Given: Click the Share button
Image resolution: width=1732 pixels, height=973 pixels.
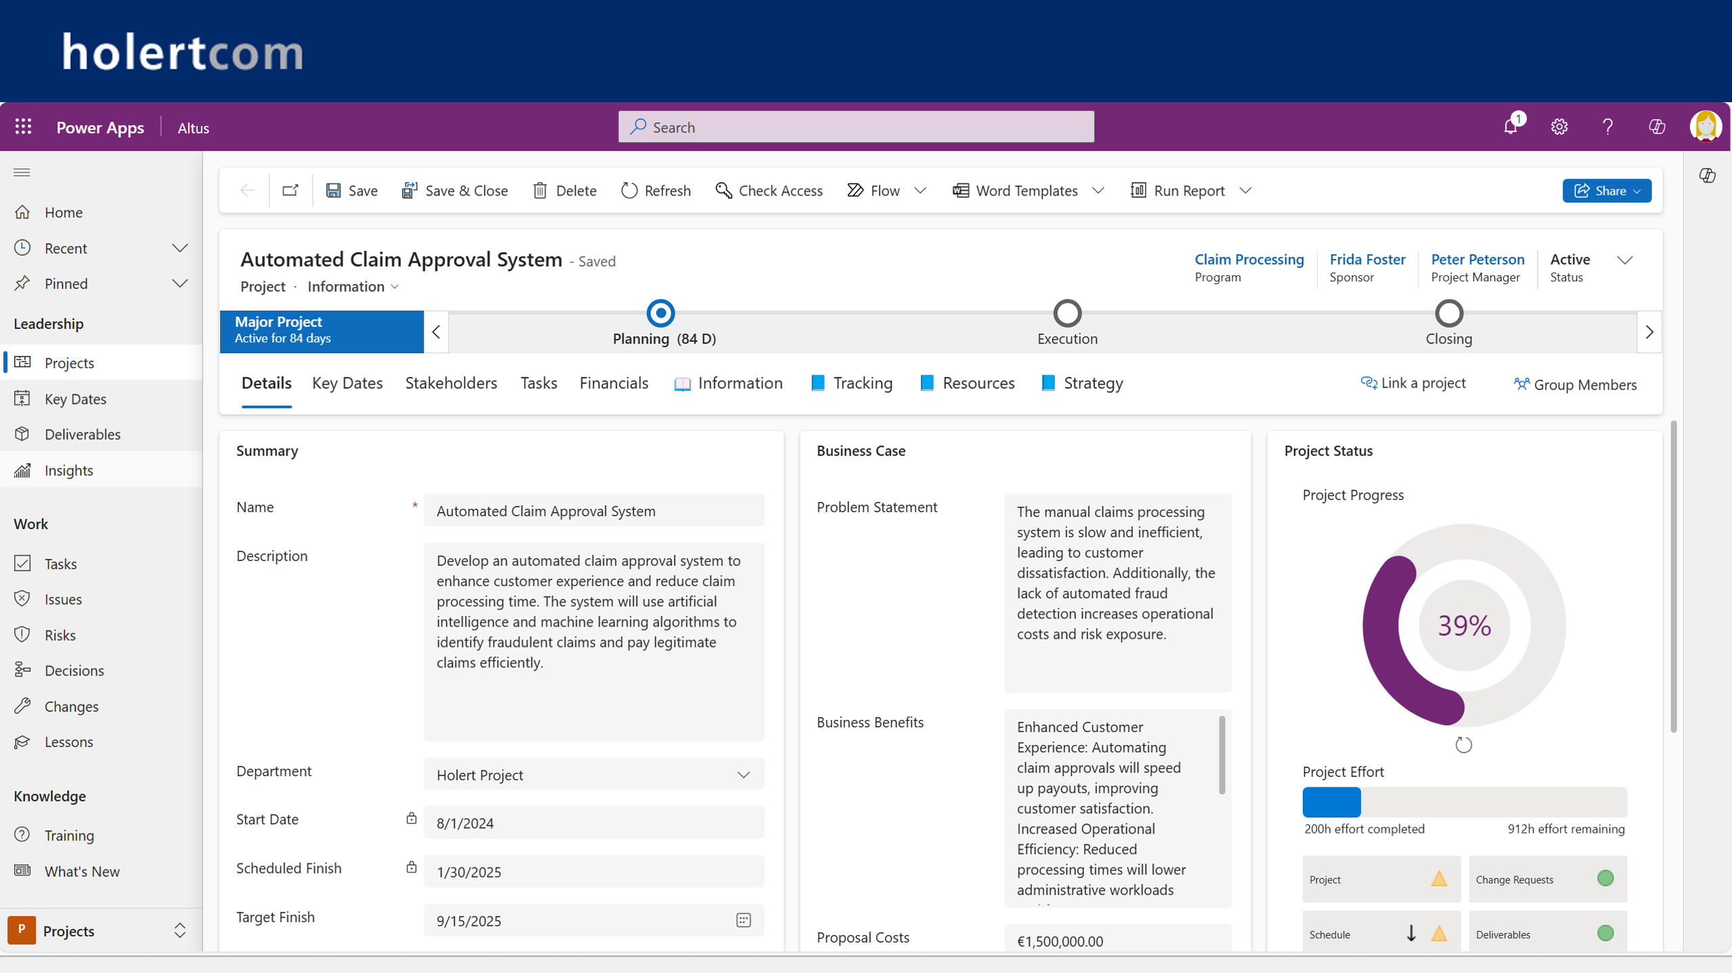Looking at the screenshot, I should [1607, 191].
